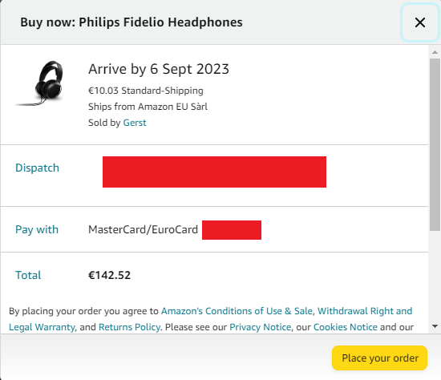The image size is (441, 380).
Task: Click the MasterCard/EuroCard payment method text
Action: pos(144,229)
